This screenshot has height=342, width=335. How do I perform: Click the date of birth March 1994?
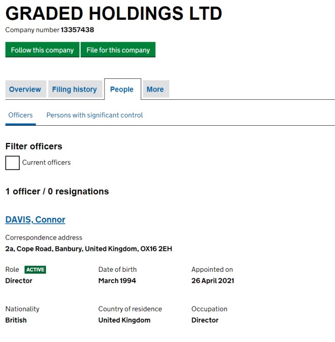(117, 281)
